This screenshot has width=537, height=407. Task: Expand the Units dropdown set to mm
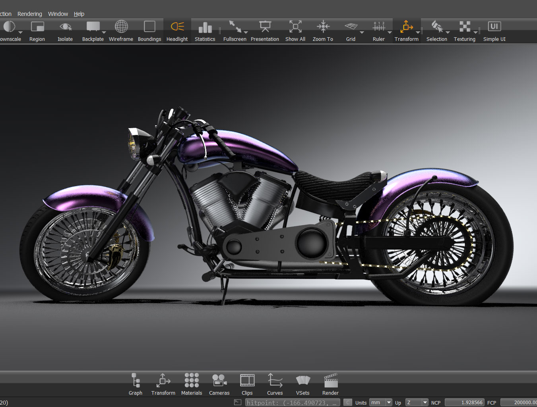[x=388, y=403]
